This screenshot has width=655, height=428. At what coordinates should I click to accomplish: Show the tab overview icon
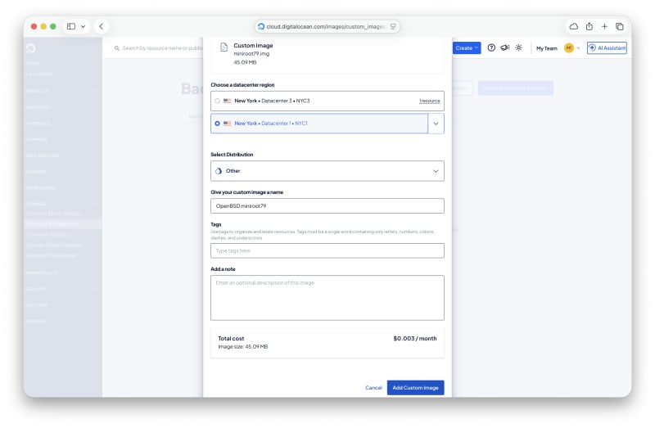[x=620, y=26]
